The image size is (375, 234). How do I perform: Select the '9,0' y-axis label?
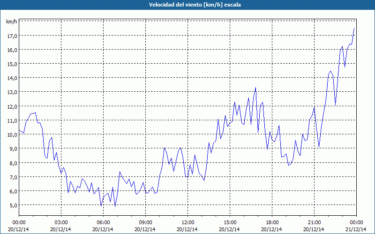[14, 149]
